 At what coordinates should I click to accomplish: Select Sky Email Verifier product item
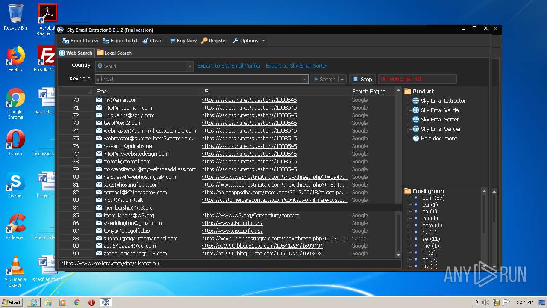click(440, 110)
